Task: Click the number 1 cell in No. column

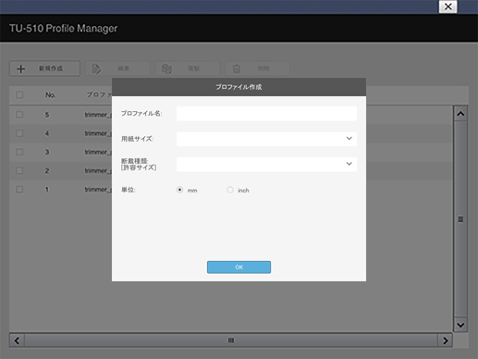Action: pos(47,190)
